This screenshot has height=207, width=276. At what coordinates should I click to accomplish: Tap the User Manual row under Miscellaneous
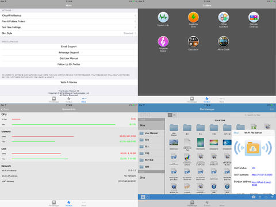[x=69, y=59]
